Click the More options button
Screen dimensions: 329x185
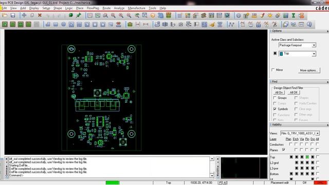pos(309,70)
